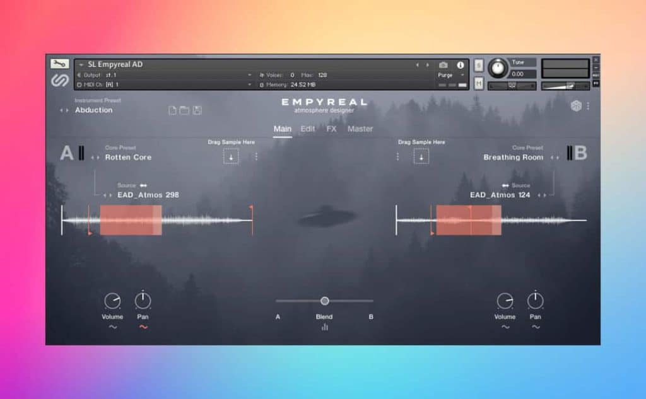Screen dimensions: 646x399
Task: Toggle the Solo button in the header
Action: tap(479, 65)
